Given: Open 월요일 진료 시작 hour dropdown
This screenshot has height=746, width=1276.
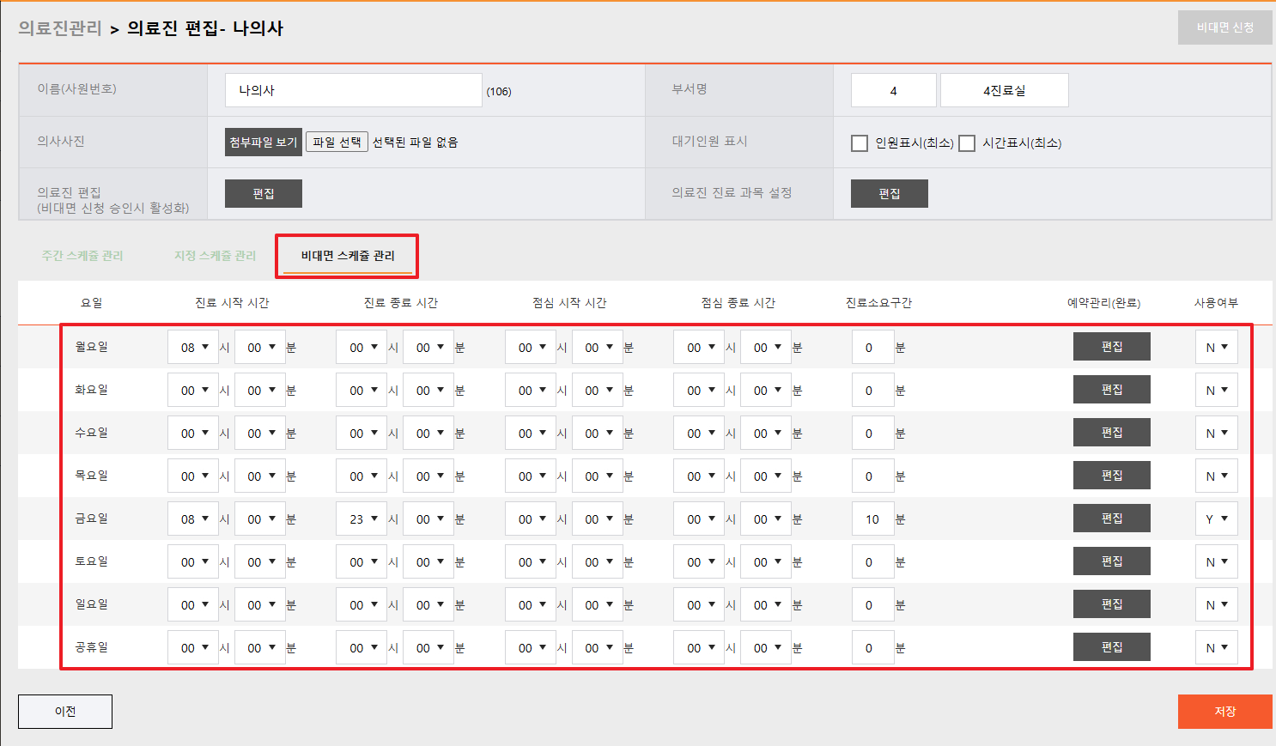Looking at the screenshot, I should point(194,348).
